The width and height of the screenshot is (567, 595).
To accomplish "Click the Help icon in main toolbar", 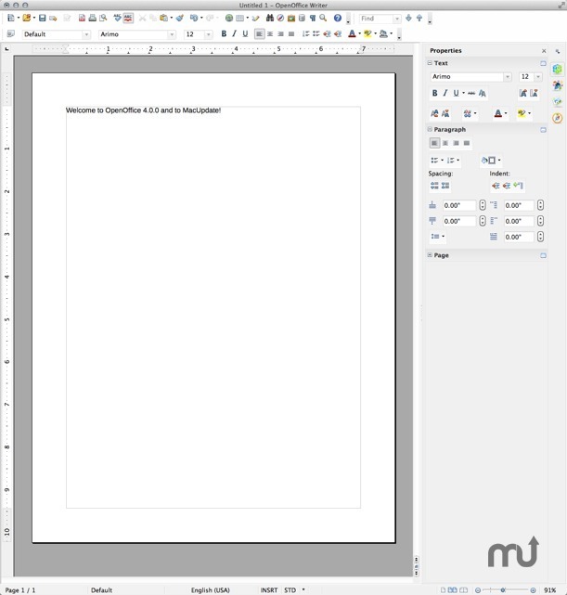I will tap(338, 18).
